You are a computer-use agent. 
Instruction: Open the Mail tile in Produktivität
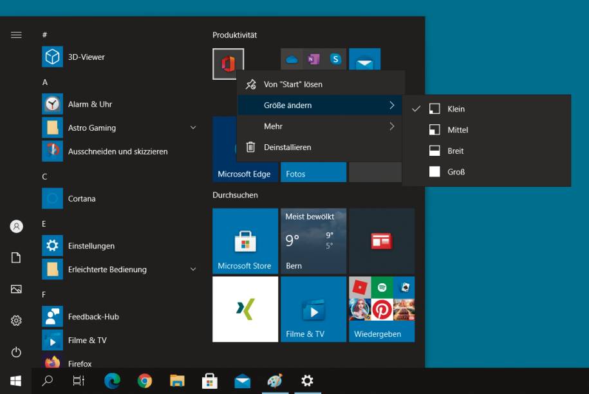[364, 59]
